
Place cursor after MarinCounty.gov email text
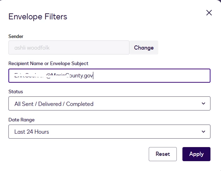[x=93, y=76]
